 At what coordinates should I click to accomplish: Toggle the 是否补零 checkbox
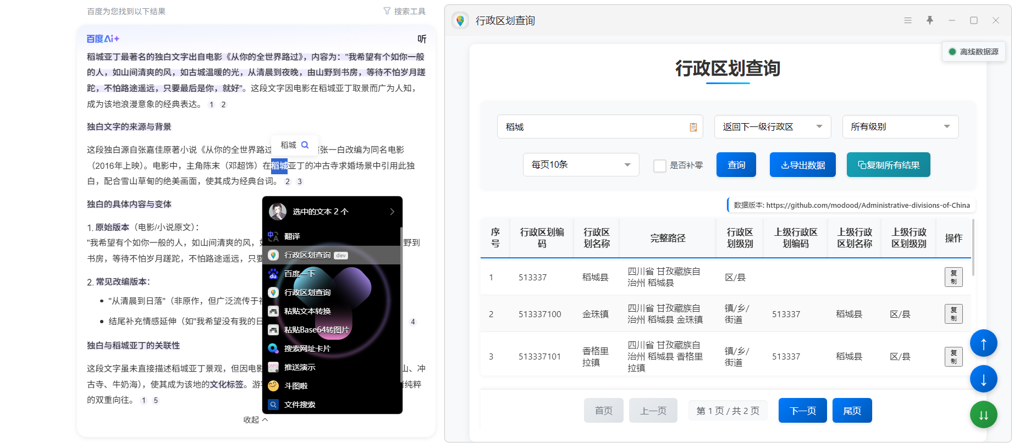coord(660,165)
